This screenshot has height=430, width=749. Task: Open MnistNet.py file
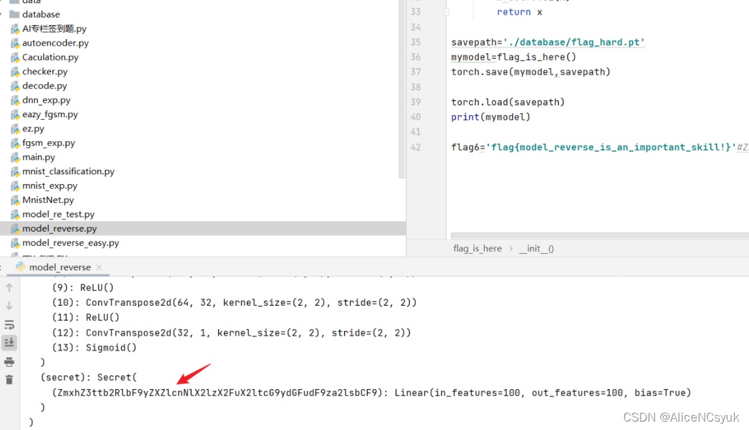(48, 200)
